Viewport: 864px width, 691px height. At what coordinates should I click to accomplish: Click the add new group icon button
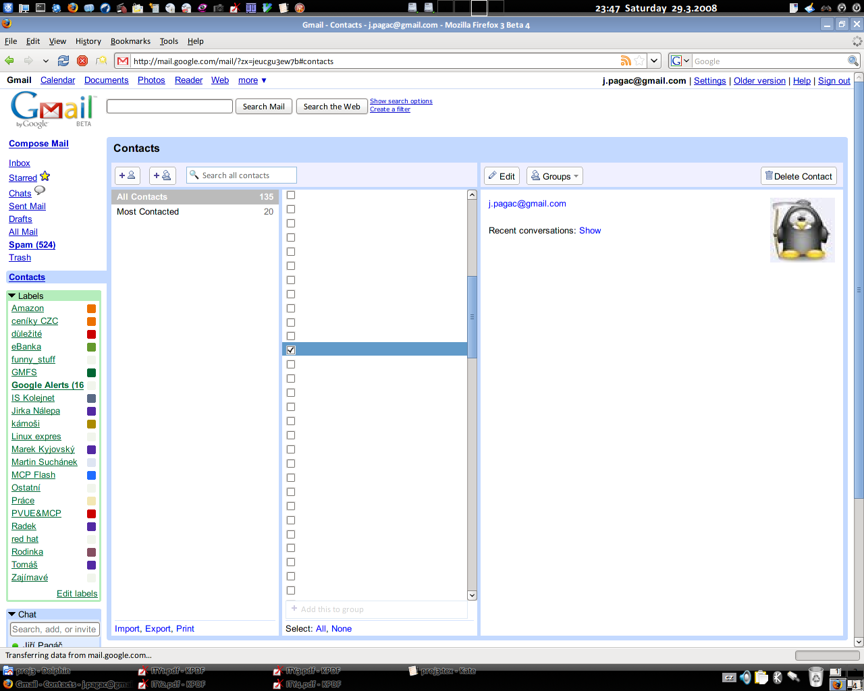[163, 175]
